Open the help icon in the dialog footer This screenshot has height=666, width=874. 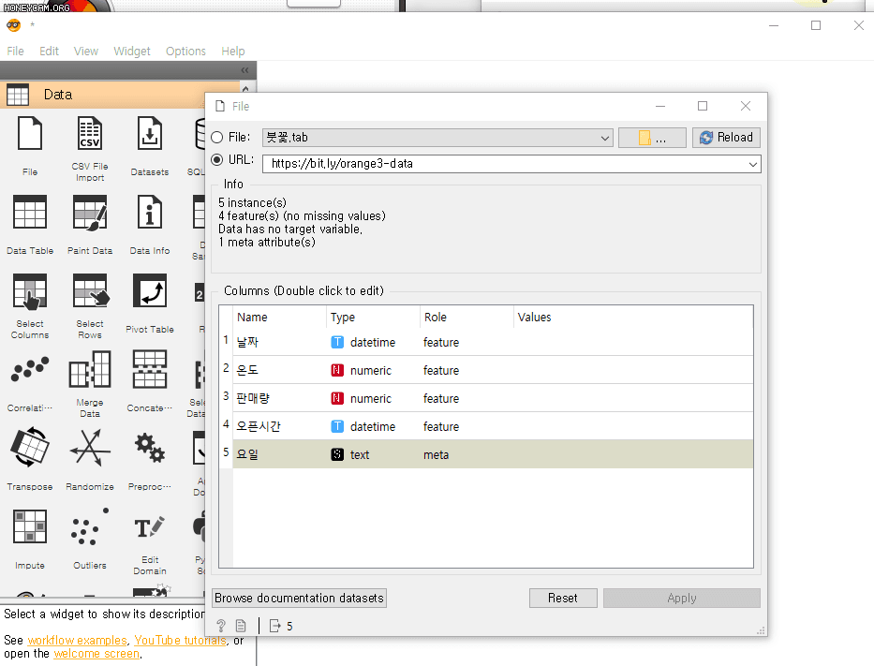point(221,626)
